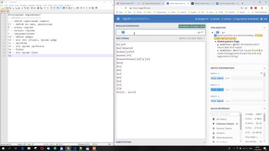Click the contact link
The height and width of the screenshot is (151, 269).
(x=226, y=19)
